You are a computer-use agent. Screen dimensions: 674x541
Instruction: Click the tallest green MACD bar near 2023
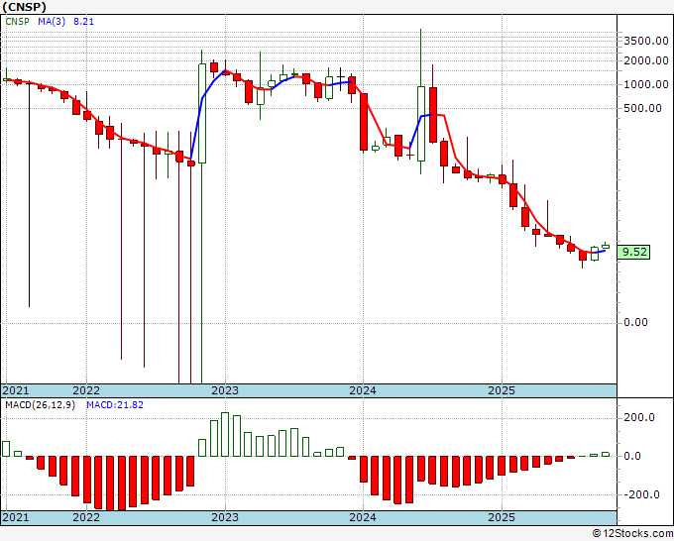pyautogui.click(x=225, y=434)
